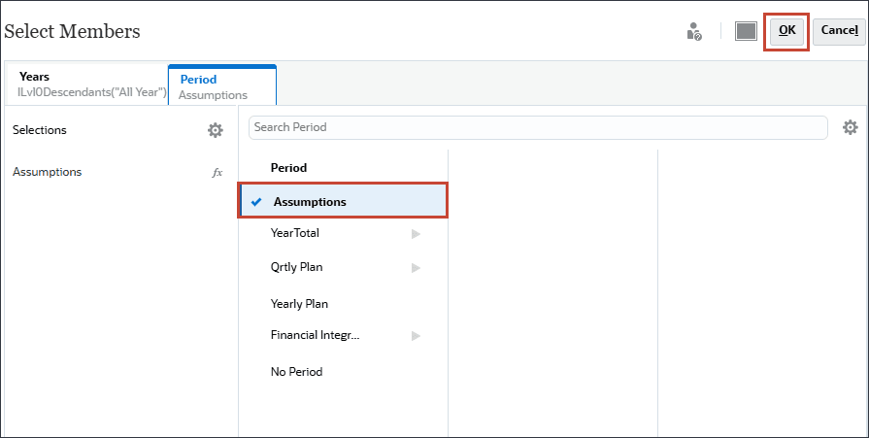The image size is (869, 438).
Task: Select the Yearly Plan member
Action: [299, 304]
